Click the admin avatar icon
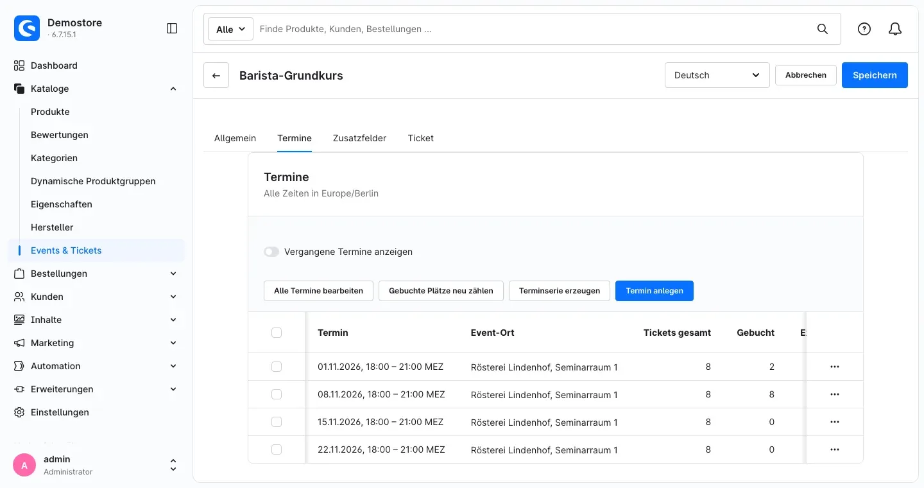This screenshot has width=924, height=488. tap(24, 465)
